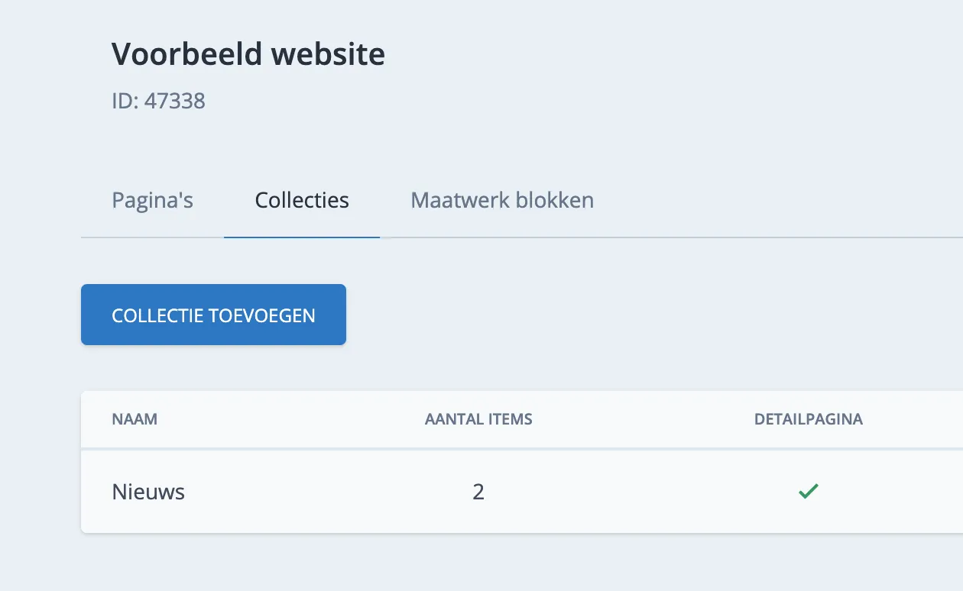Click the Collecties tab label text

tap(301, 200)
